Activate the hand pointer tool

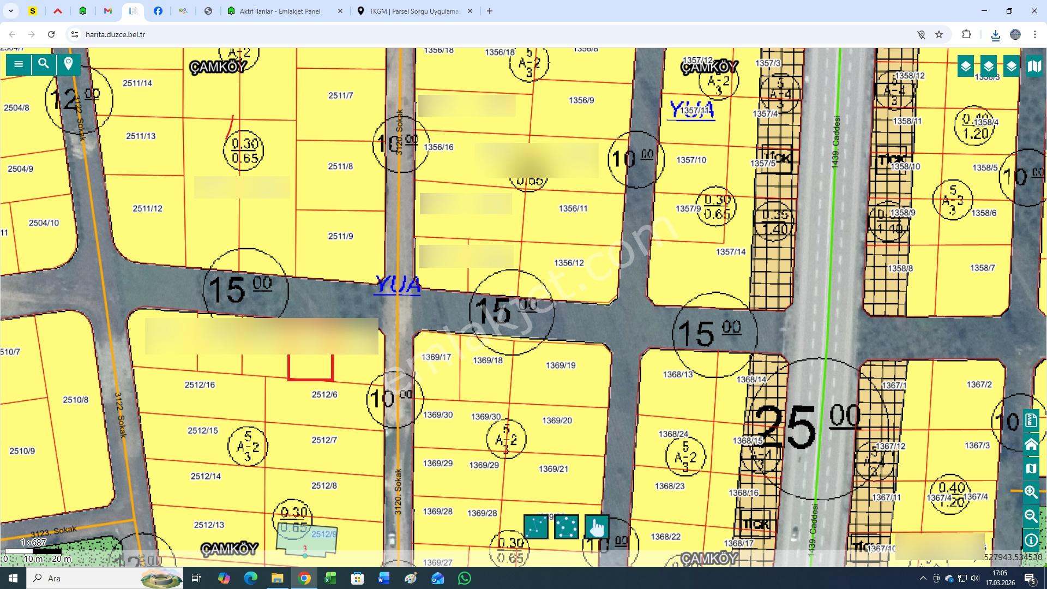coord(597,527)
